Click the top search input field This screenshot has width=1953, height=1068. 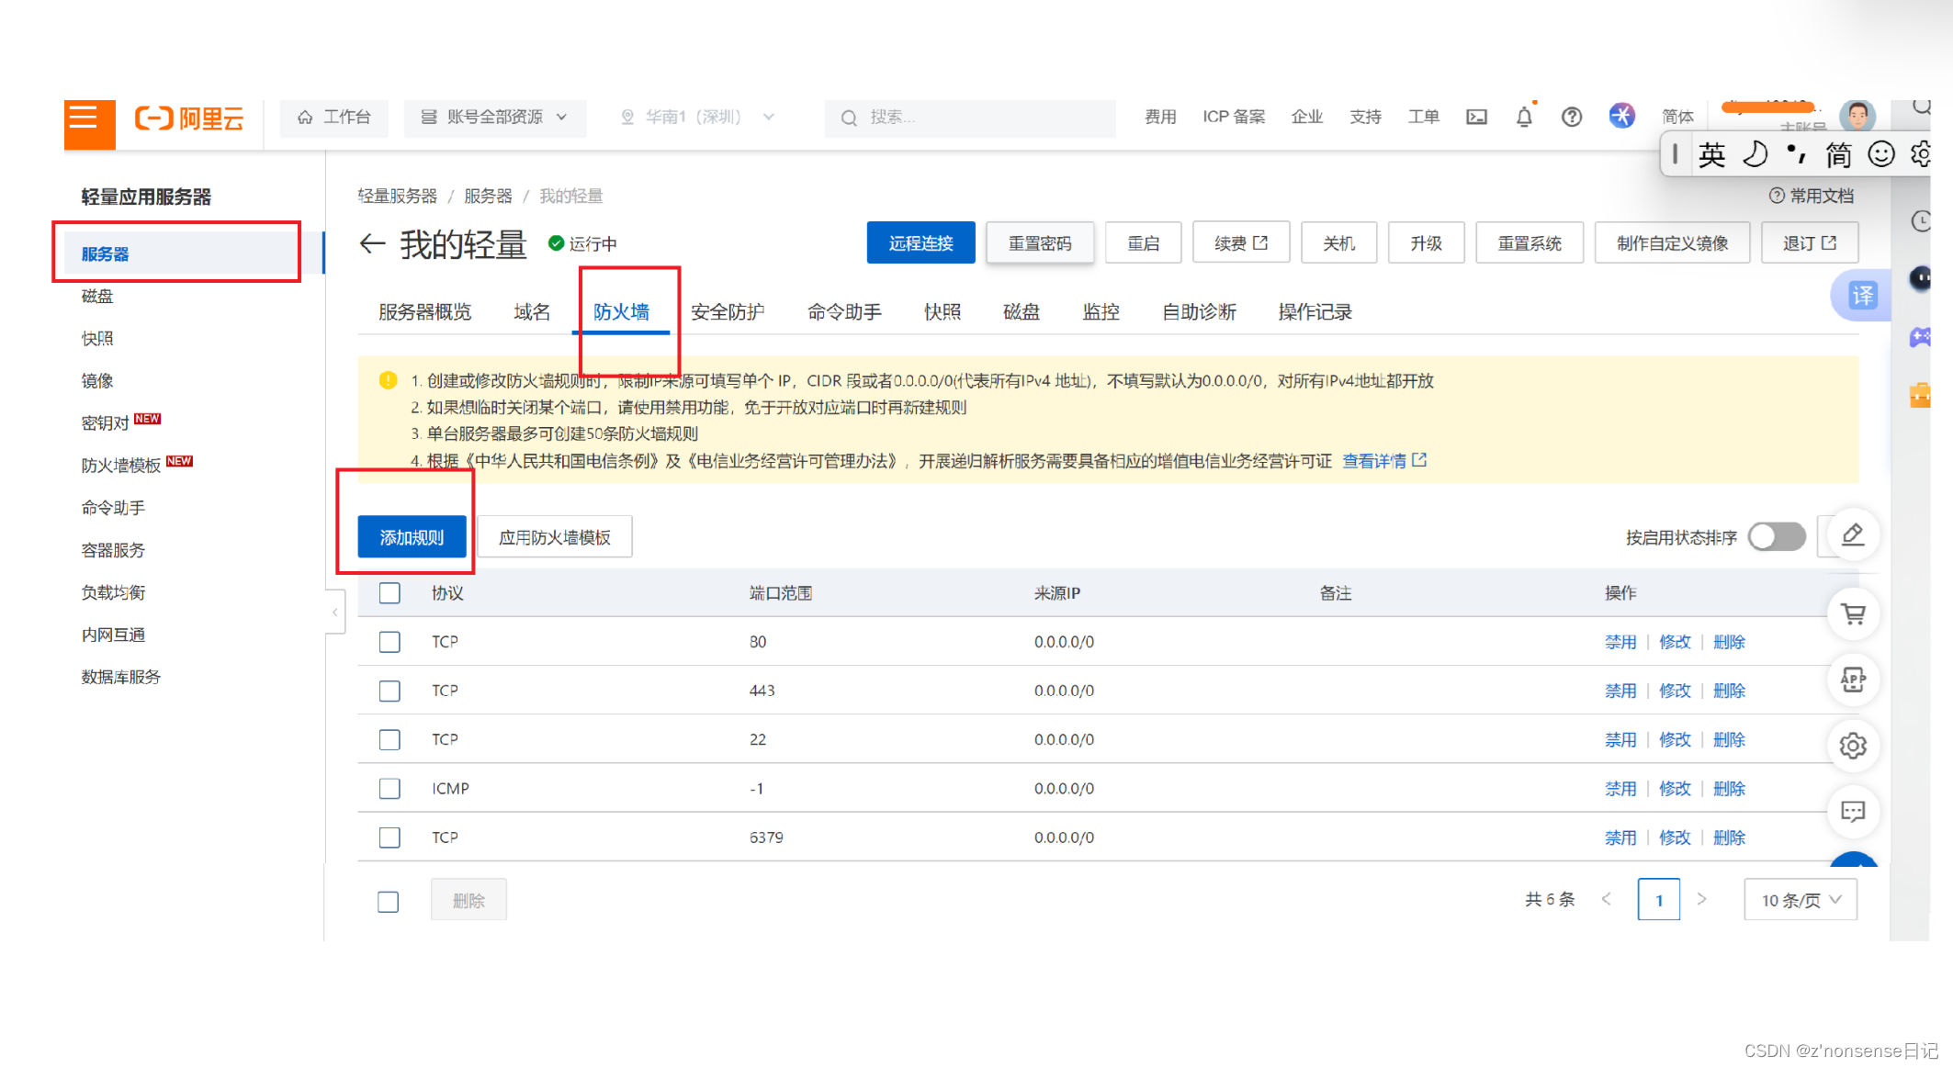[x=974, y=118]
